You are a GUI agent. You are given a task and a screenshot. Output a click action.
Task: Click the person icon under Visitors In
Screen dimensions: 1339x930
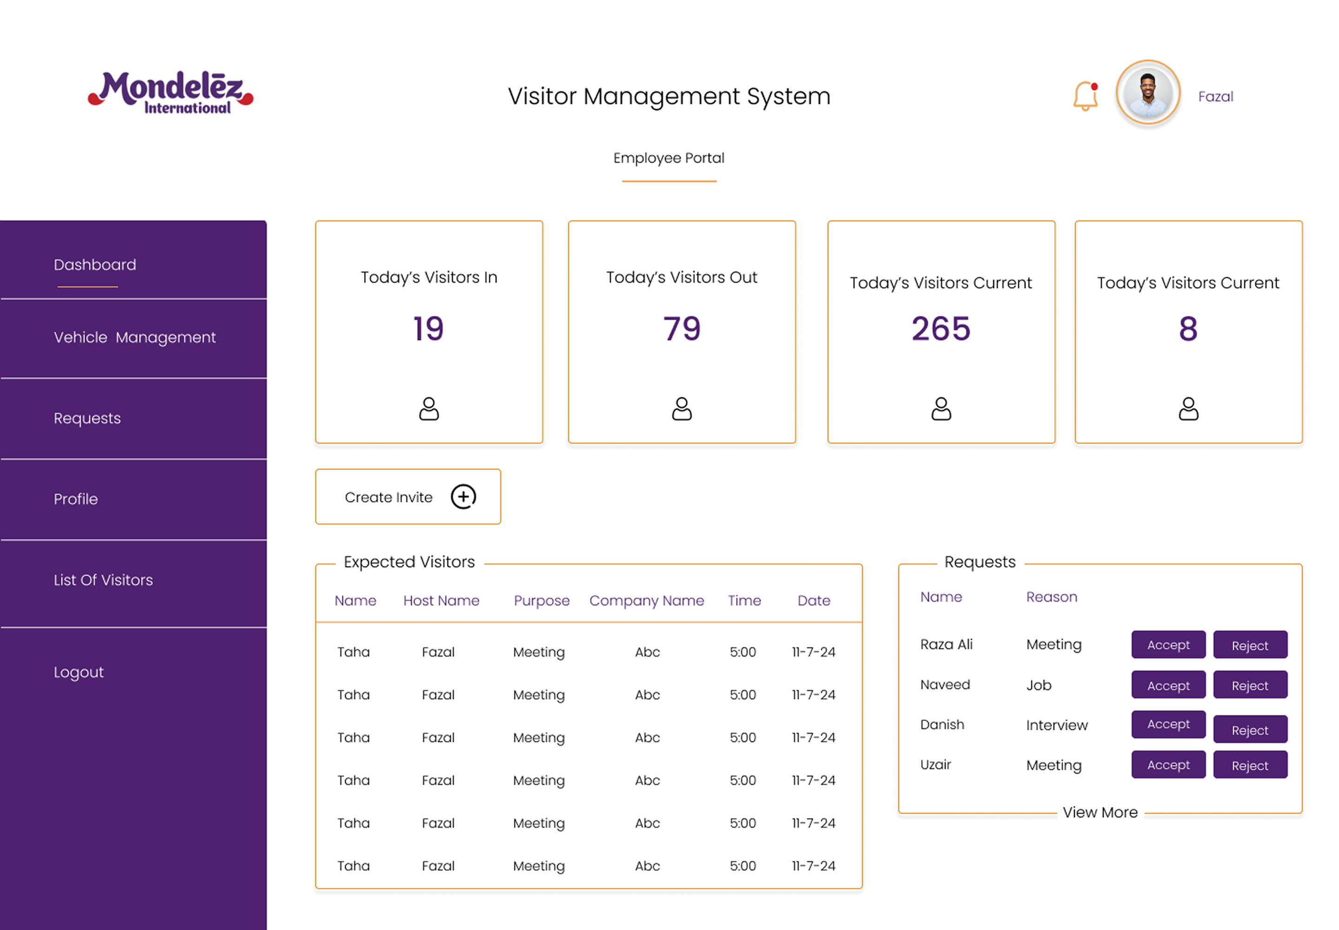pos(429,408)
